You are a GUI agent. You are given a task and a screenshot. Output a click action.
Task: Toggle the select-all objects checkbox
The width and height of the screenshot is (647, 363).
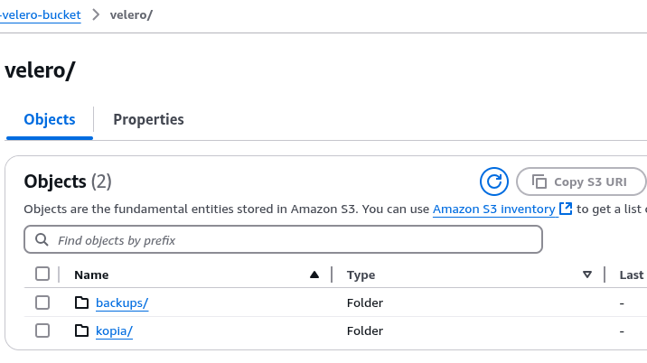(42, 275)
